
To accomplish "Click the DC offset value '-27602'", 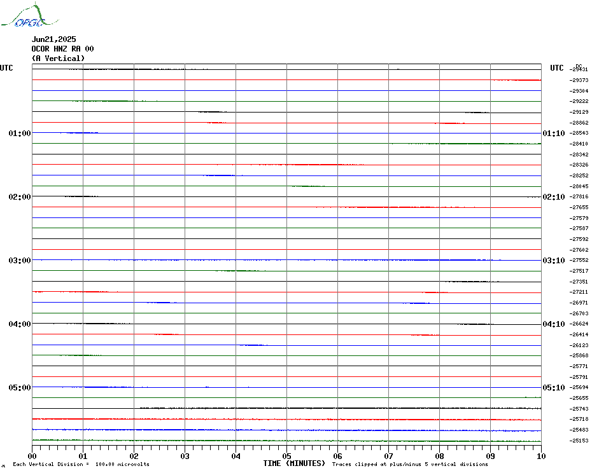I will click(579, 250).
